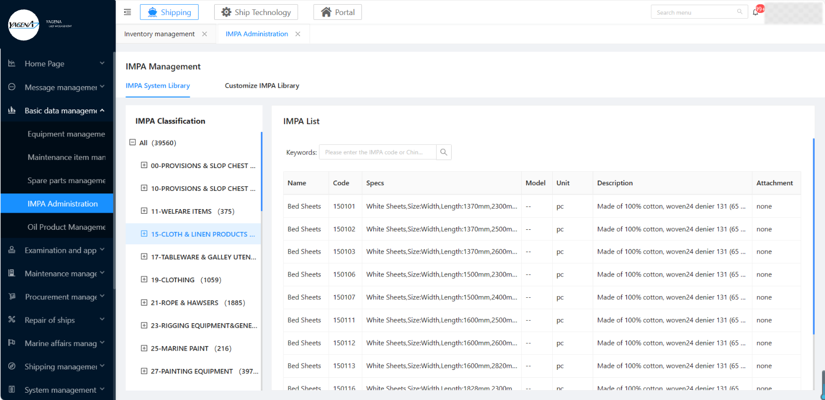
Task: Click the Repair of ships icon
Action: pos(12,320)
